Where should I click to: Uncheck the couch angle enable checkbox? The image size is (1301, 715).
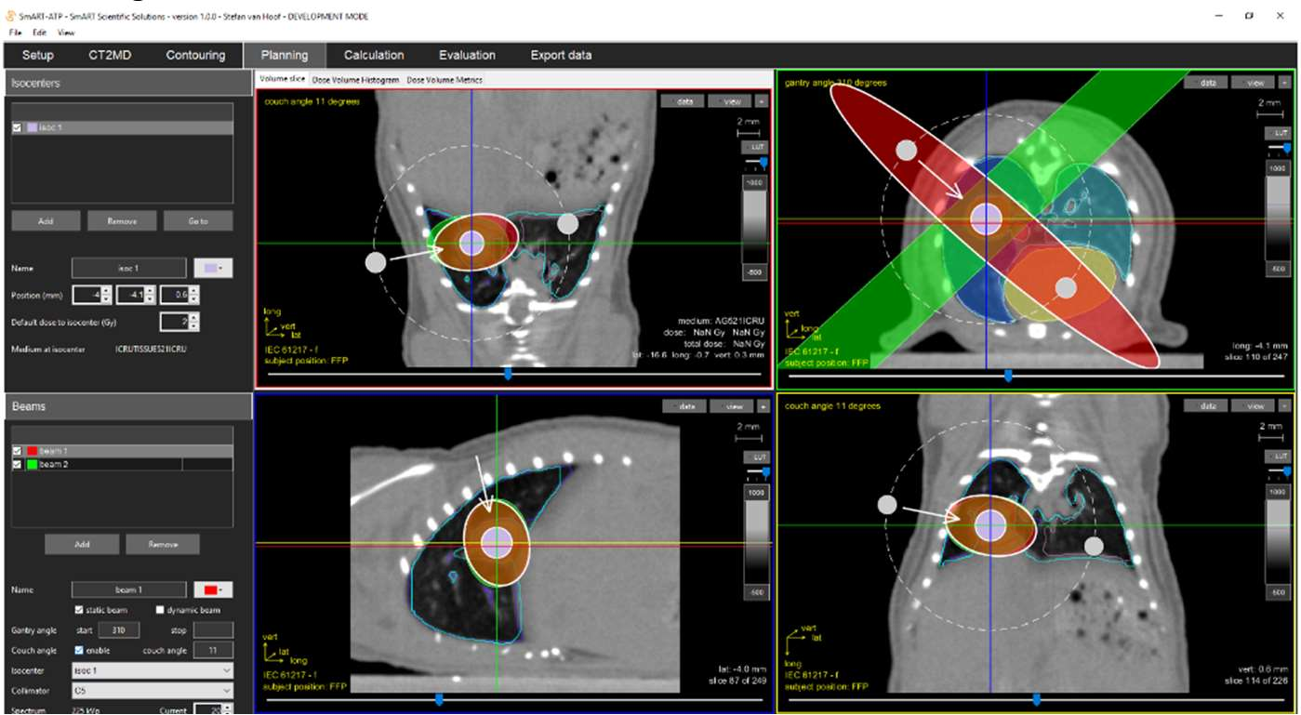coord(78,650)
